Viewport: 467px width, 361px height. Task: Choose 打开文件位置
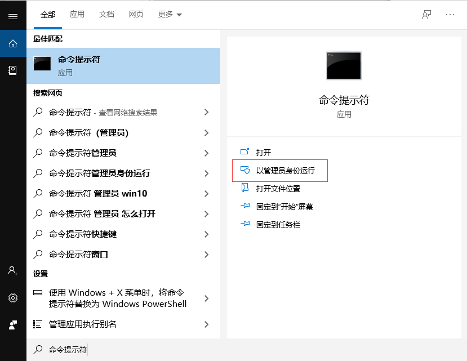pos(278,189)
